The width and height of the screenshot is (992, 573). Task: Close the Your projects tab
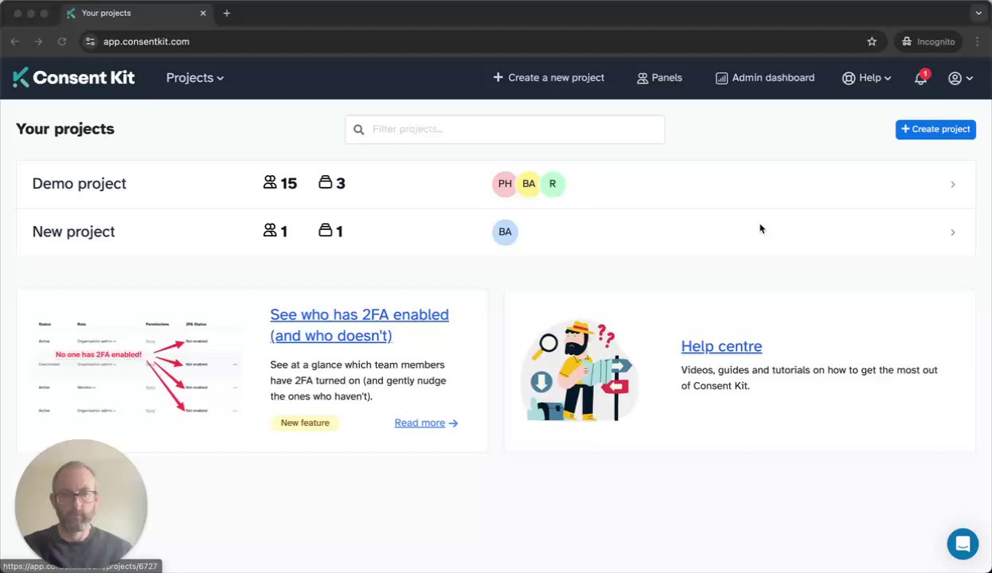point(203,13)
